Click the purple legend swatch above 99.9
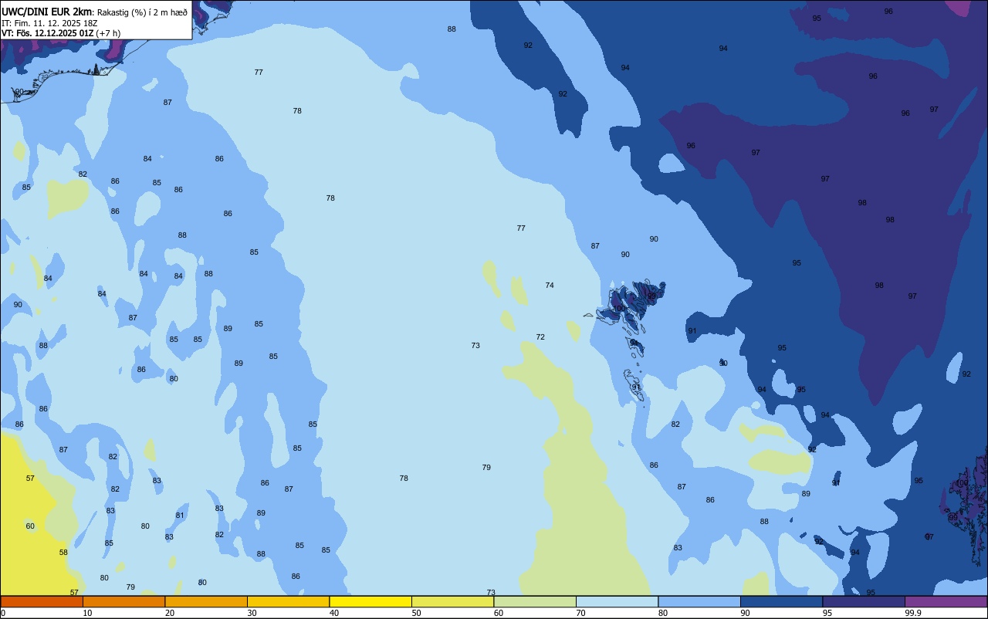988x619 pixels. point(946,601)
